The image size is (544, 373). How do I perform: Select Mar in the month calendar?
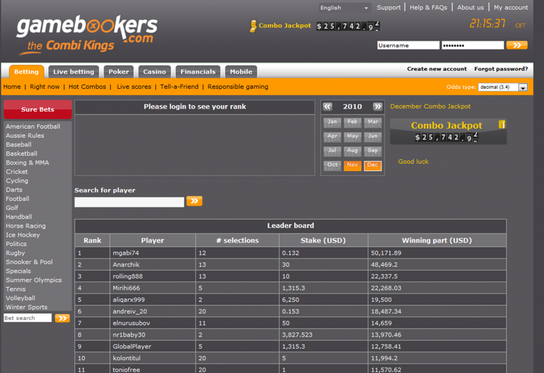pyautogui.click(x=372, y=122)
